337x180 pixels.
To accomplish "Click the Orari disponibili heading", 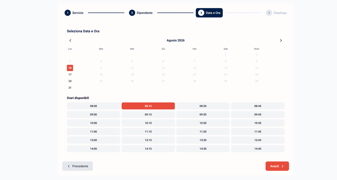I will (78, 98).
